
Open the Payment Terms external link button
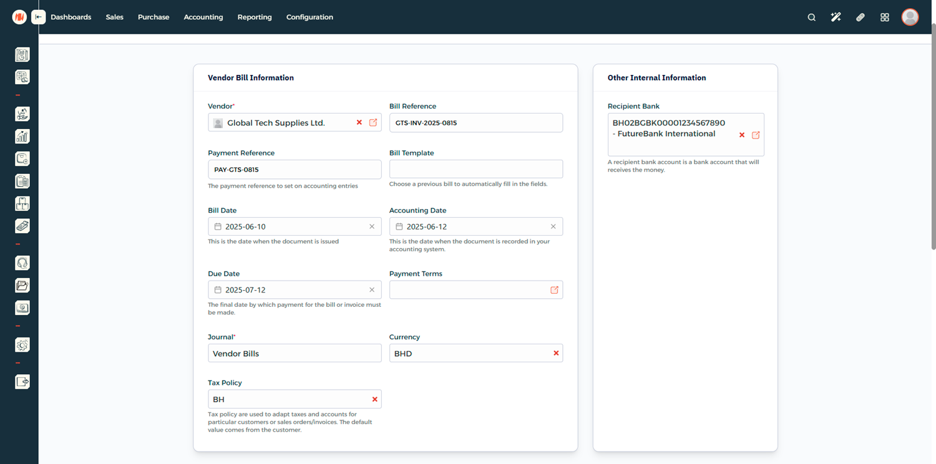(x=554, y=290)
